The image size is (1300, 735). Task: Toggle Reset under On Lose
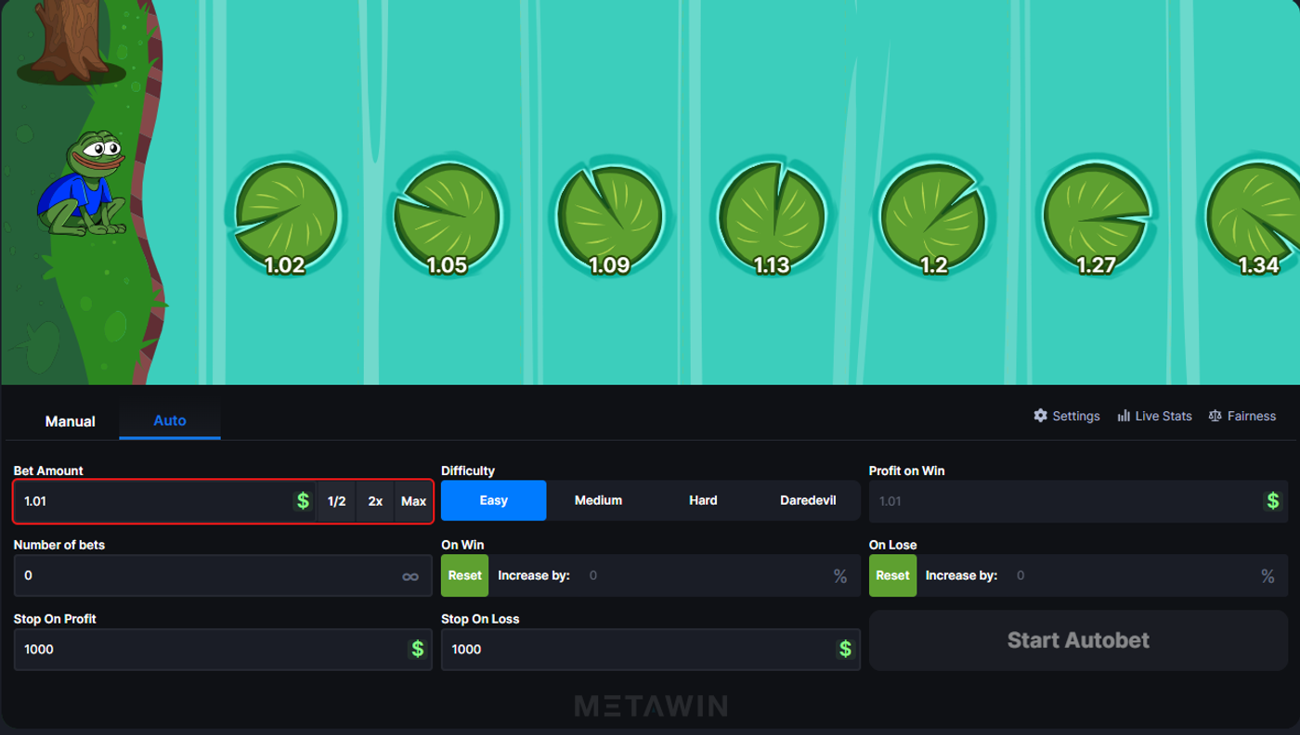(892, 575)
